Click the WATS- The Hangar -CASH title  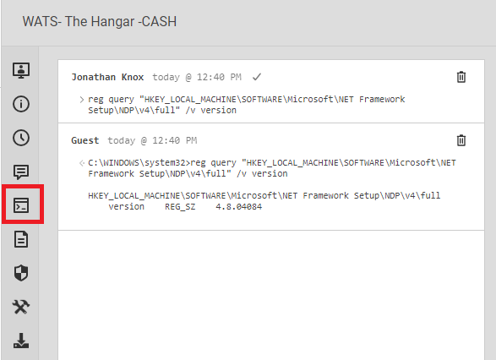100,21
